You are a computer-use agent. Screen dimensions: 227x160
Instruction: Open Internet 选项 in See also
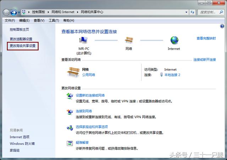20,137
